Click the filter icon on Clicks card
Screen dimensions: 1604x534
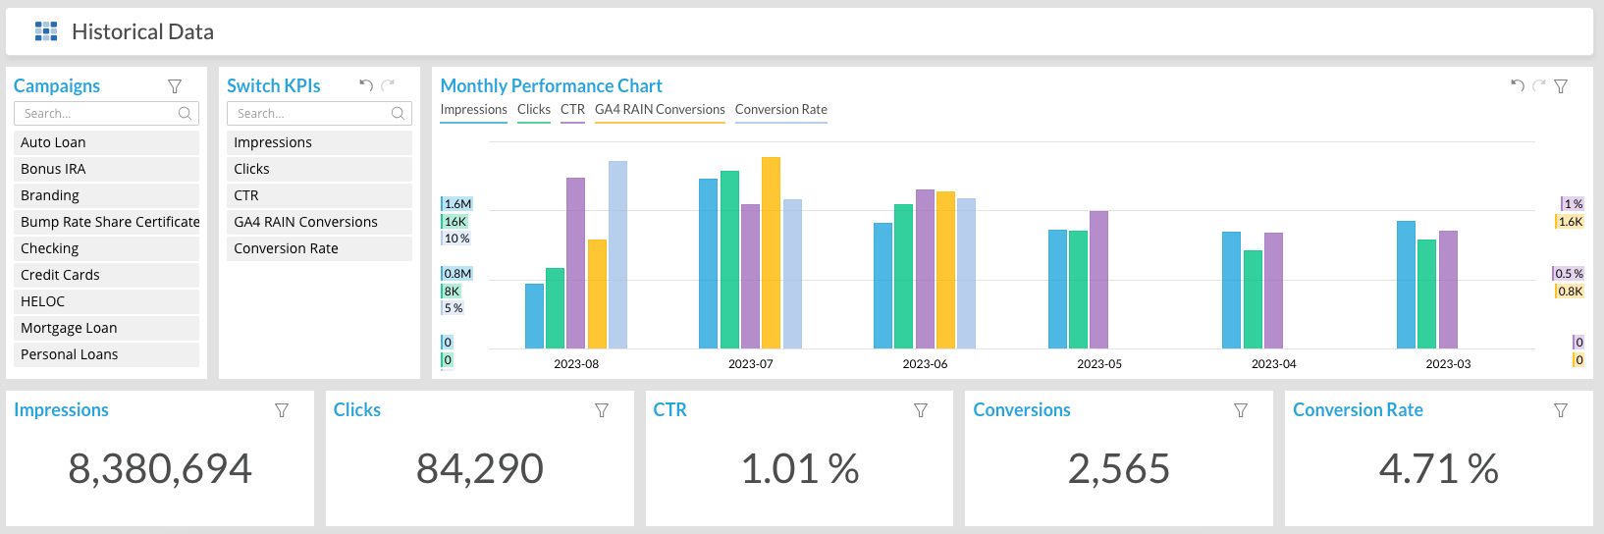(602, 410)
